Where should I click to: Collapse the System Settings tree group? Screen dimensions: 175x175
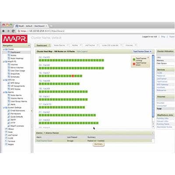pos(3,108)
